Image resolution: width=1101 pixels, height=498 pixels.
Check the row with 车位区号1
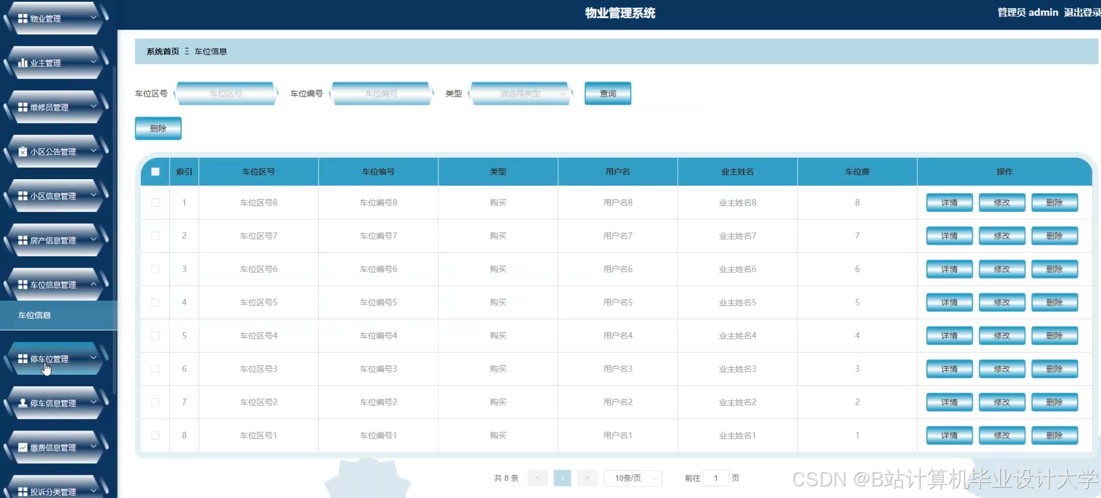click(x=155, y=435)
